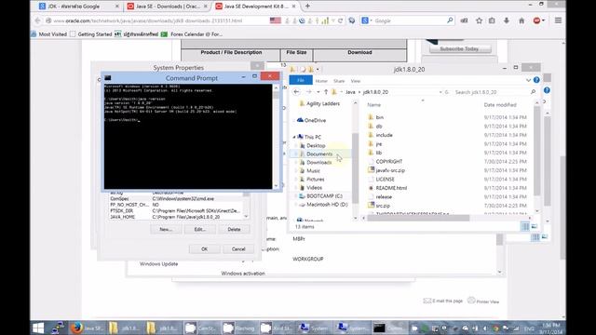The height and width of the screenshot is (335, 596).
Task: Select the JAVA_HOME variable row
Action: 176,217
